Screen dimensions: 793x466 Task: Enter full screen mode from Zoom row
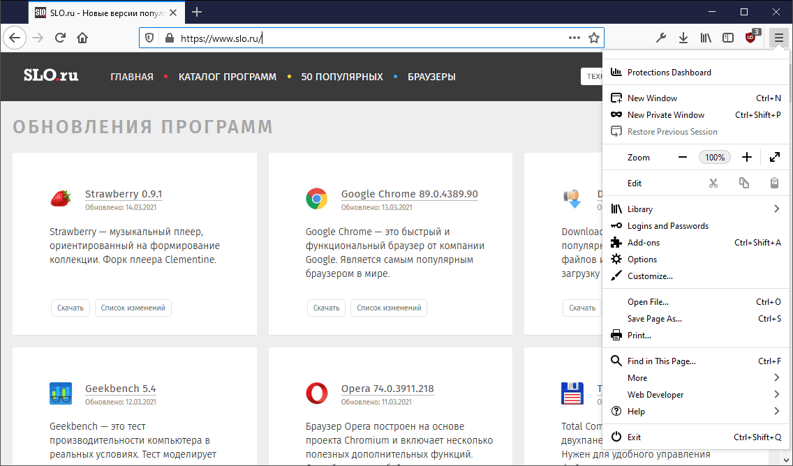coord(774,157)
